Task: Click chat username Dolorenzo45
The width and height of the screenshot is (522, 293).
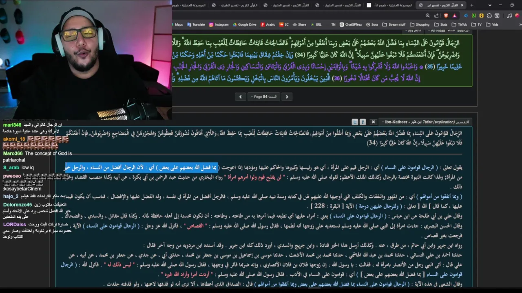Action: [x=18, y=205]
